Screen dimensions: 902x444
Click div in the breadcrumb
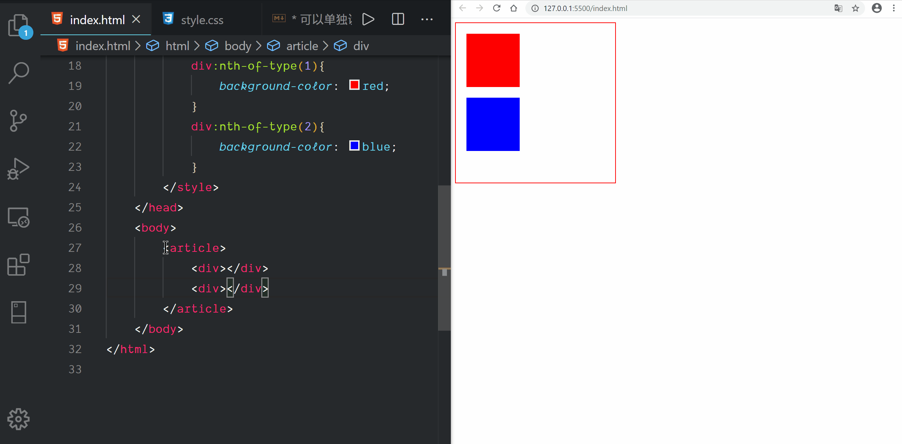[361, 46]
